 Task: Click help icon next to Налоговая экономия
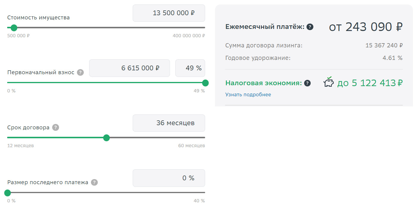tap(307, 83)
